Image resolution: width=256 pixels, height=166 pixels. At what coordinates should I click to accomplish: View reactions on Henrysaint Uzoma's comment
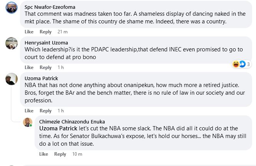click(239, 64)
